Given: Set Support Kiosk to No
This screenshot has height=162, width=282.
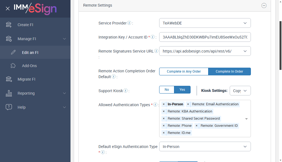Looking at the screenshot, I should click(x=167, y=90).
